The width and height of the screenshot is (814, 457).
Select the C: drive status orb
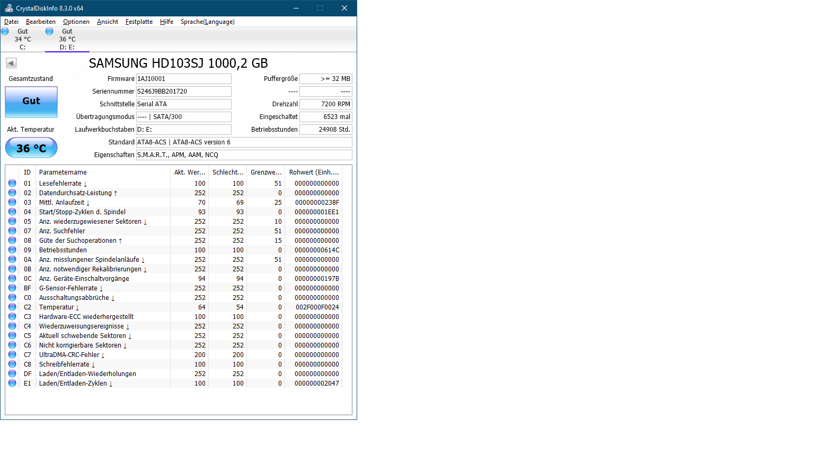click(5, 31)
